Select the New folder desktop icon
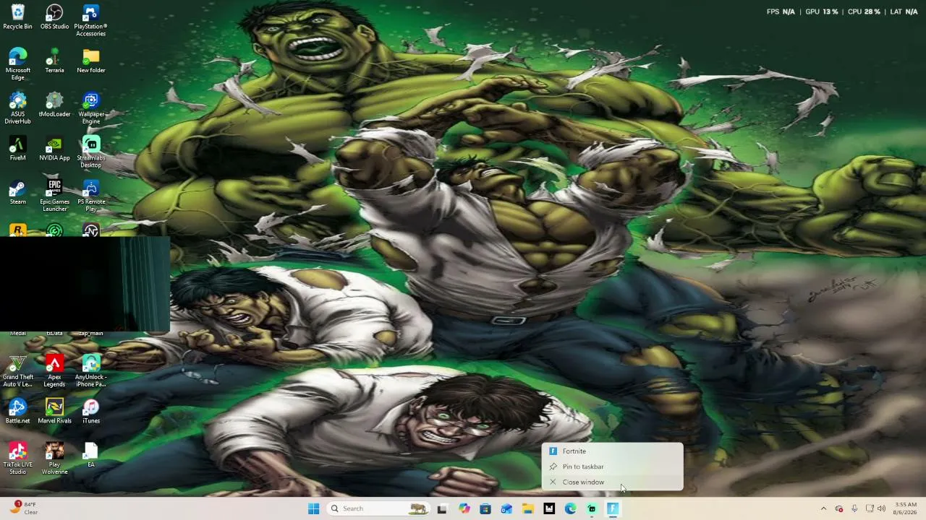This screenshot has height=520, width=926. tap(90, 61)
